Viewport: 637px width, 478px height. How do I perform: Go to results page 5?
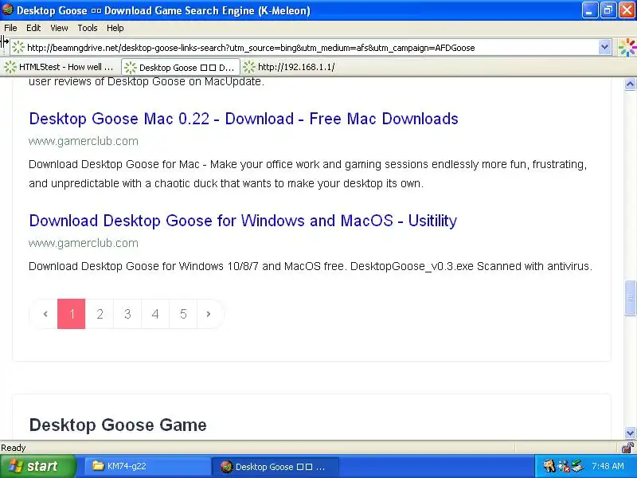tap(183, 314)
